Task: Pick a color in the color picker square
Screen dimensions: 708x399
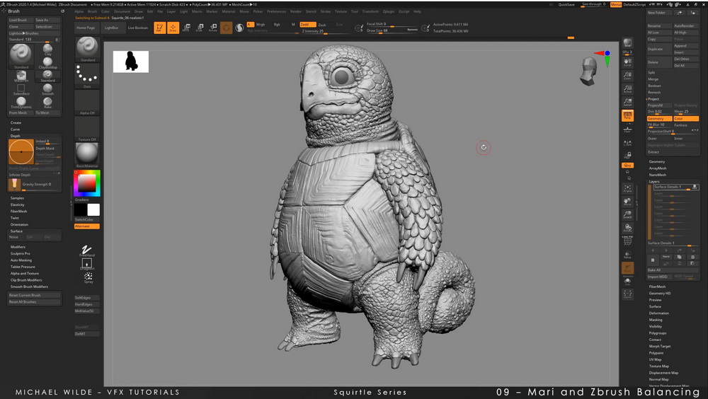Action: (x=86, y=183)
